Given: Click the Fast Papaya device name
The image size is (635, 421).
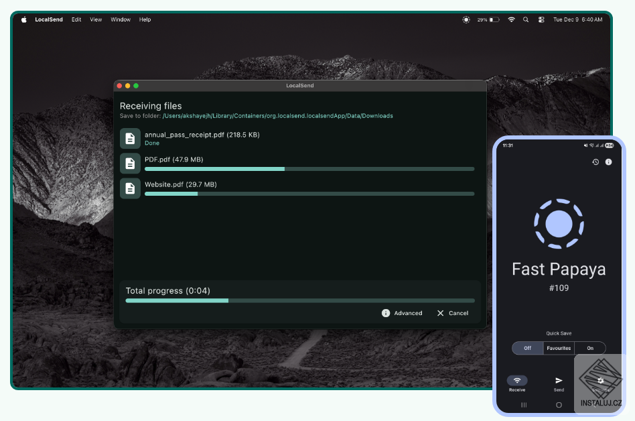Looking at the screenshot, I should 559,269.
